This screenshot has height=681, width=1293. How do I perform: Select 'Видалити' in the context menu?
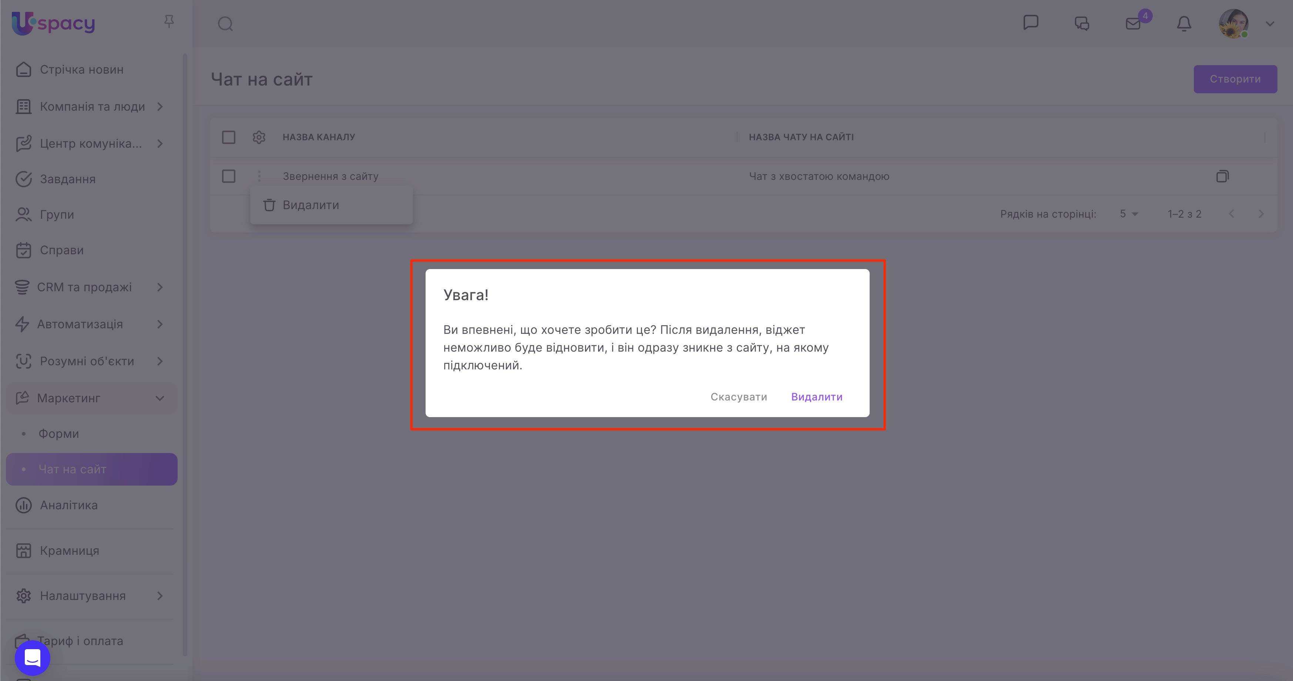pyautogui.click(x=311, y=205)
